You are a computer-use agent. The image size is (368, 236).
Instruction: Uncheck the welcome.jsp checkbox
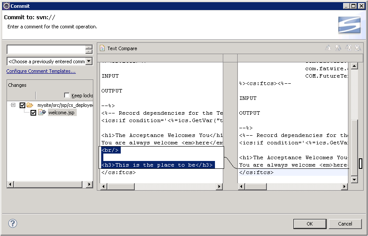click(33, 113)
